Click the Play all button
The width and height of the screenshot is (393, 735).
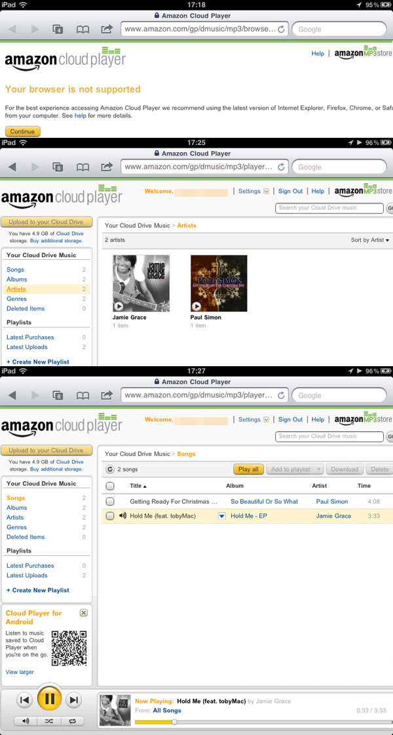(248, 469)
